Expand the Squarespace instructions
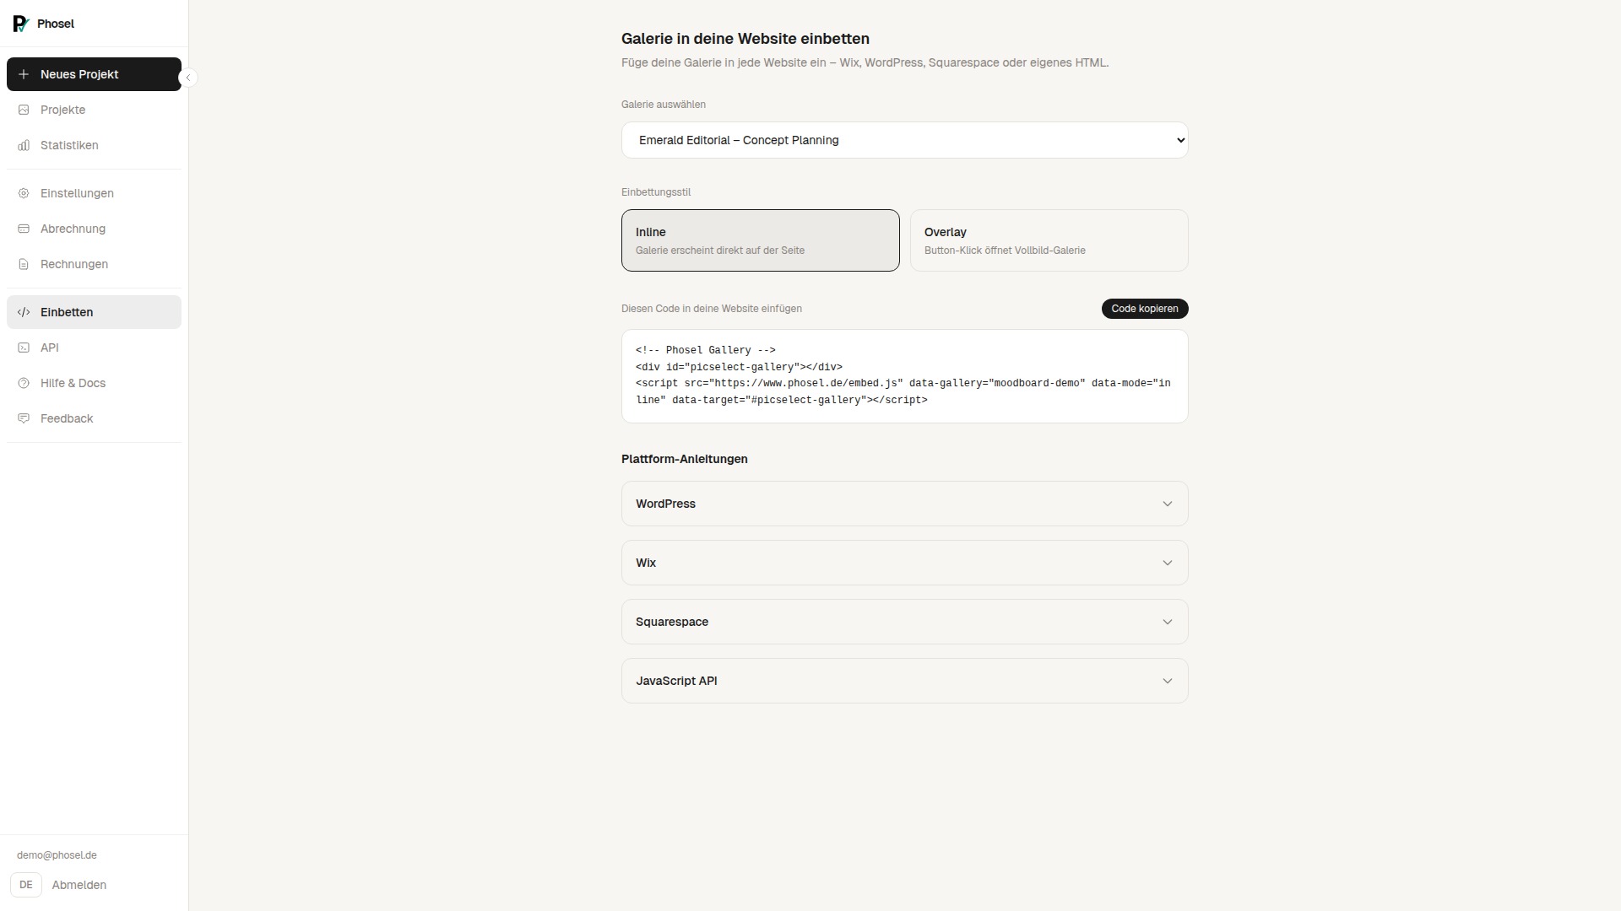 [904, 622]
